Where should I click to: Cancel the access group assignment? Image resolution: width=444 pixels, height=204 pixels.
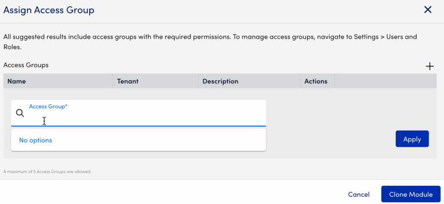pyautogui.click(x=359, y=194)
